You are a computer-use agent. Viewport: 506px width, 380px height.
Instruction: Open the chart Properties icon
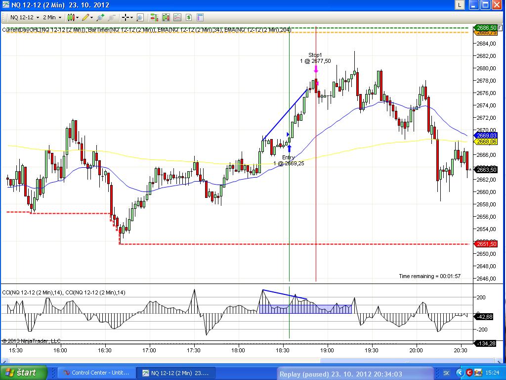point(200,17)
